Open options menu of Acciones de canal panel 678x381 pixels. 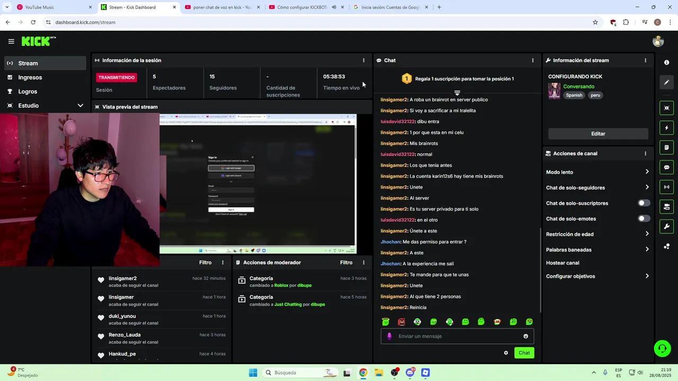(645, 153)
